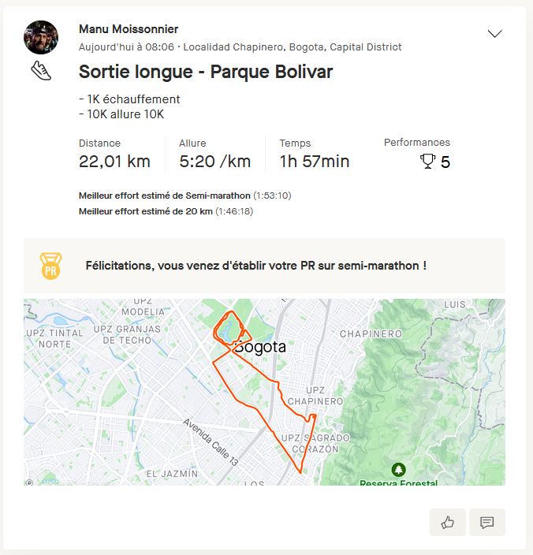Give kudos with the thumbs-up icon

(448, 522)
